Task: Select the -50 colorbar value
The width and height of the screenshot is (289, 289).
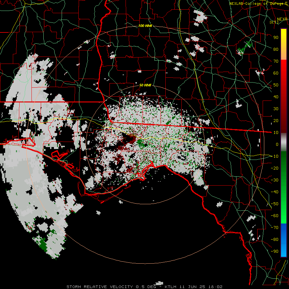Action: coord(275,204)
